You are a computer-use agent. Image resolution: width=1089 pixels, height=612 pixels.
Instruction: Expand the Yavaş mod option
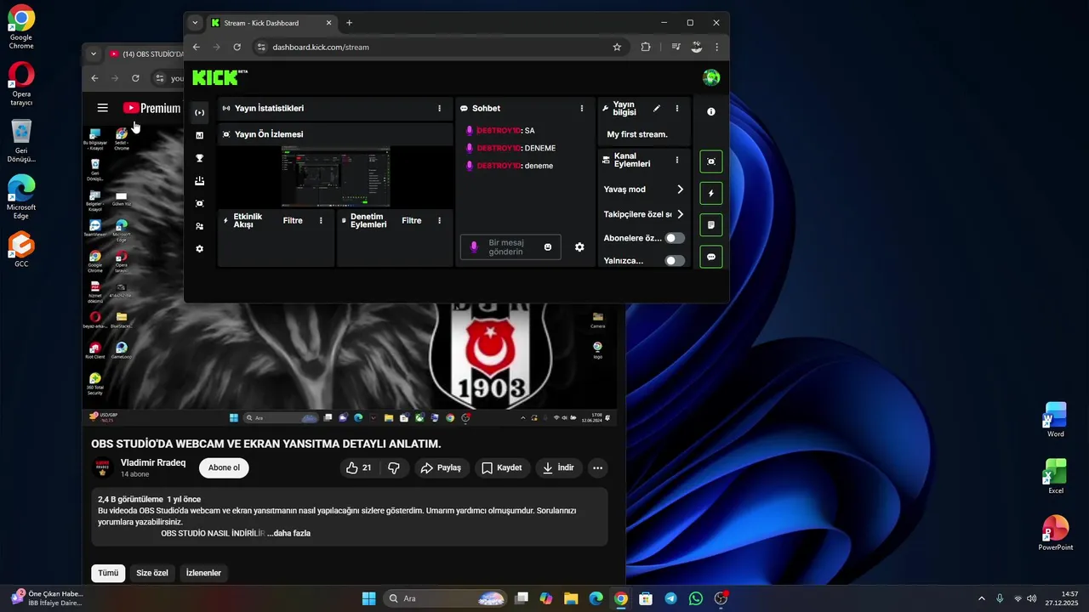[680, 190]
